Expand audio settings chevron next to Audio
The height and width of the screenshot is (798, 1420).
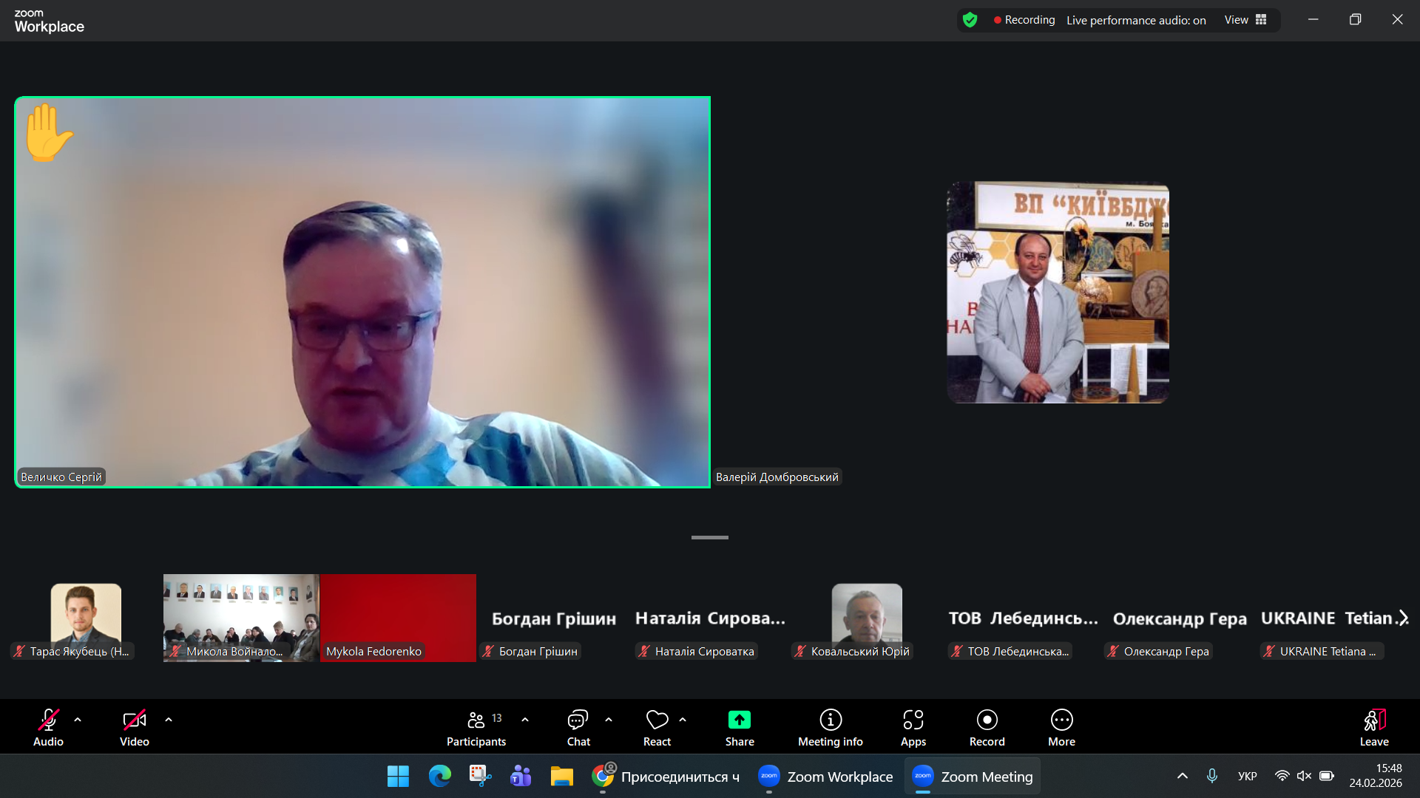coord(78,719)
